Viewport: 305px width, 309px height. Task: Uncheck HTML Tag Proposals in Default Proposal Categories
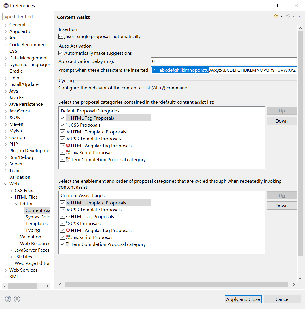pos(62,118)
